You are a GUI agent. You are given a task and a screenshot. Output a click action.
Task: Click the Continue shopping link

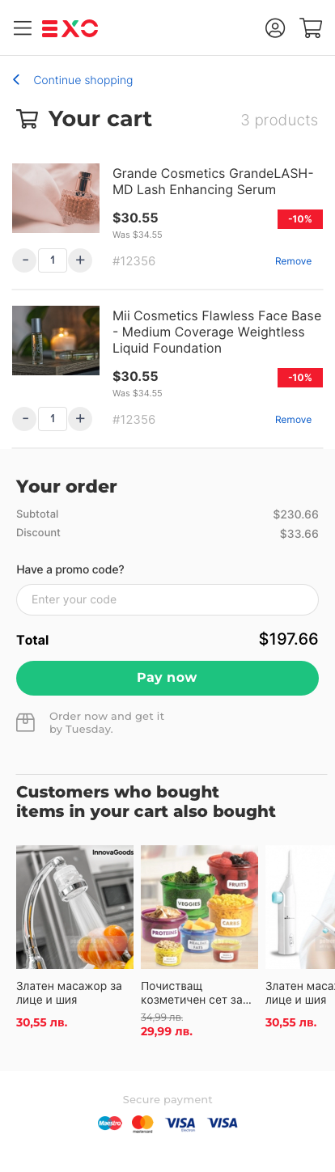(x=83, y=80)
